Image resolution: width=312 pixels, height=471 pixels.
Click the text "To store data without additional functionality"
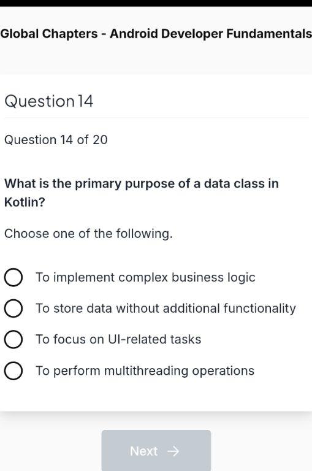[x=166, y=308]
